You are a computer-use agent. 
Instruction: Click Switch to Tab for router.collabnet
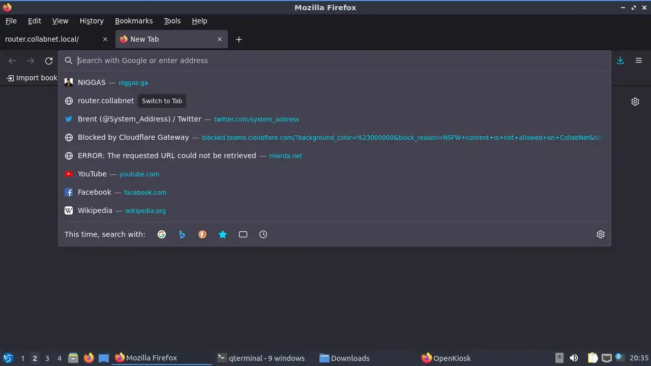pos(162,101)
